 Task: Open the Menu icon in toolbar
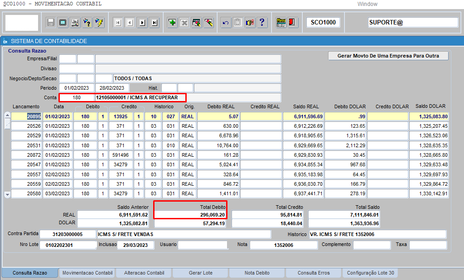[281, 23]
